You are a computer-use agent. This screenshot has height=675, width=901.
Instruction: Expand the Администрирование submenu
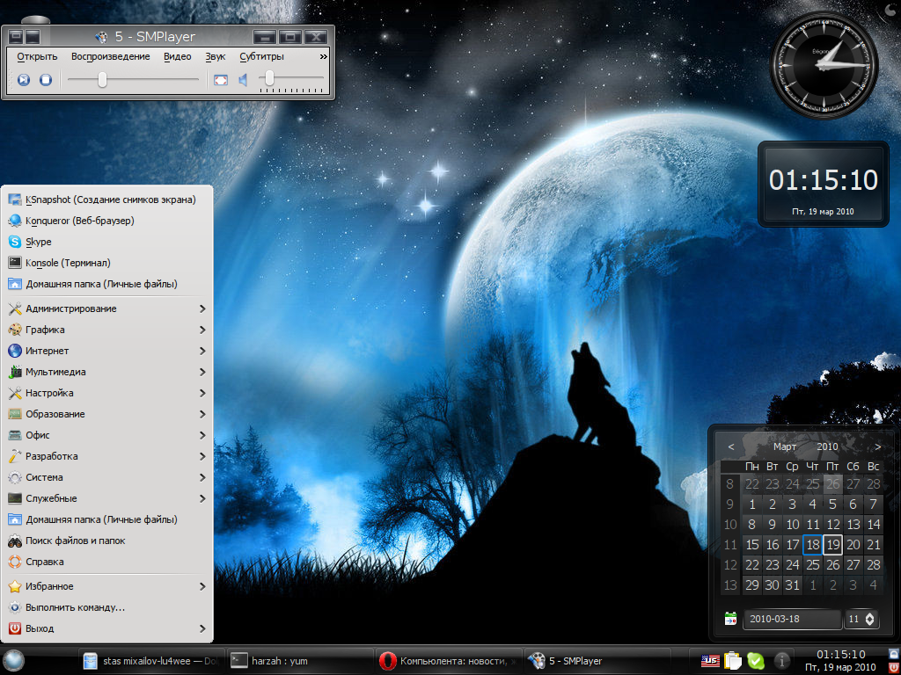coord(106,308)
